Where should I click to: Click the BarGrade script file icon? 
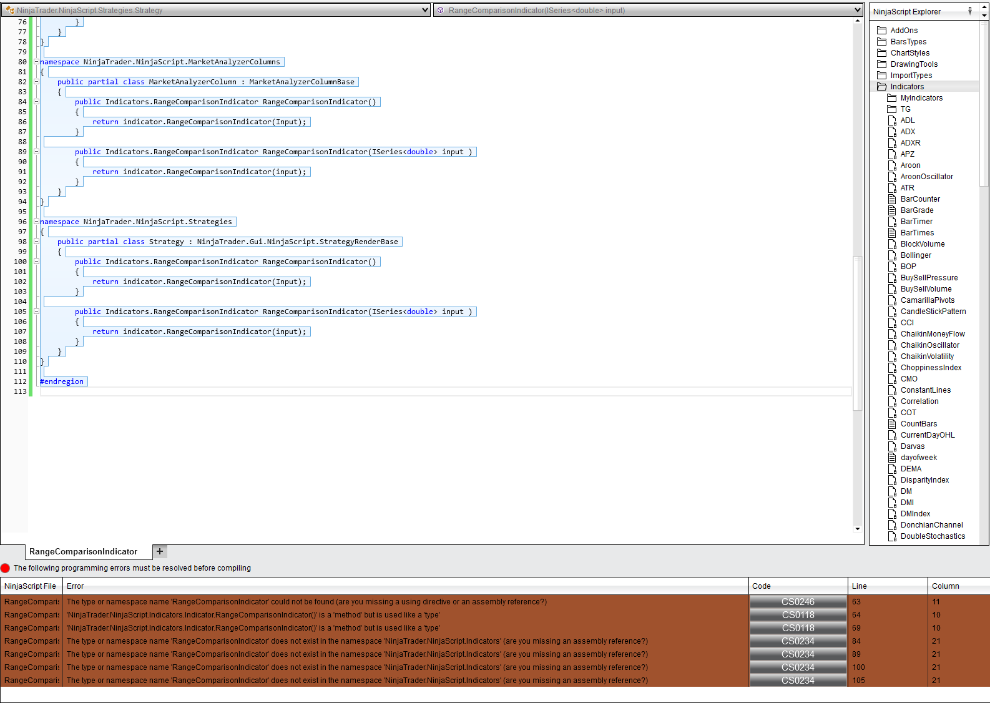pyautogui.click(x=892, y=210)
